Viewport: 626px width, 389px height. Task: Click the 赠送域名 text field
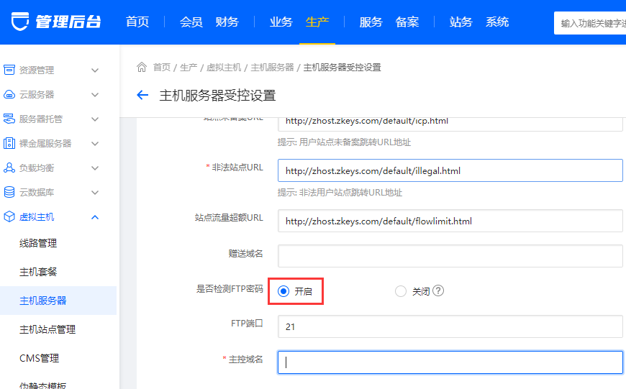pos(450,255)
